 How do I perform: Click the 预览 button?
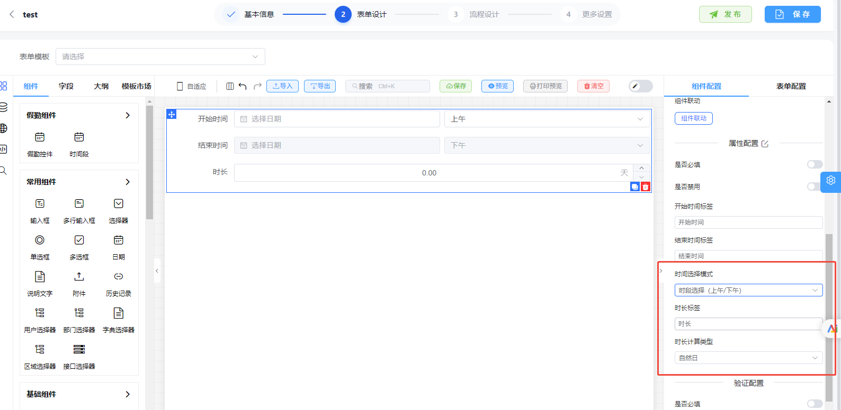click(497, 86)
